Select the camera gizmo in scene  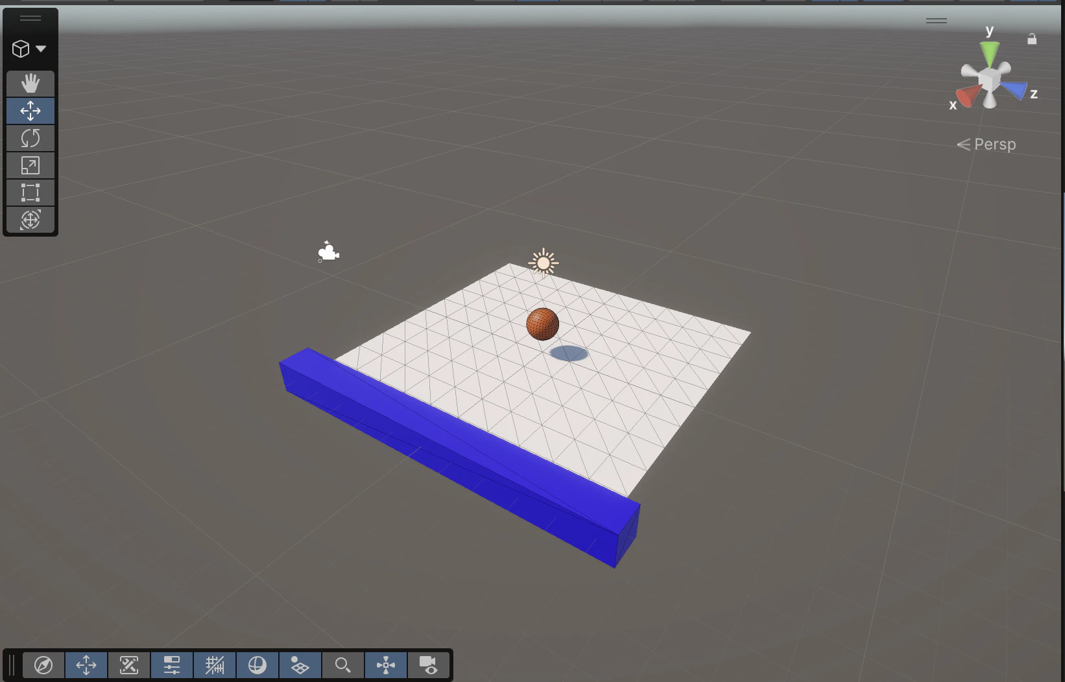[x=328, y=252]
